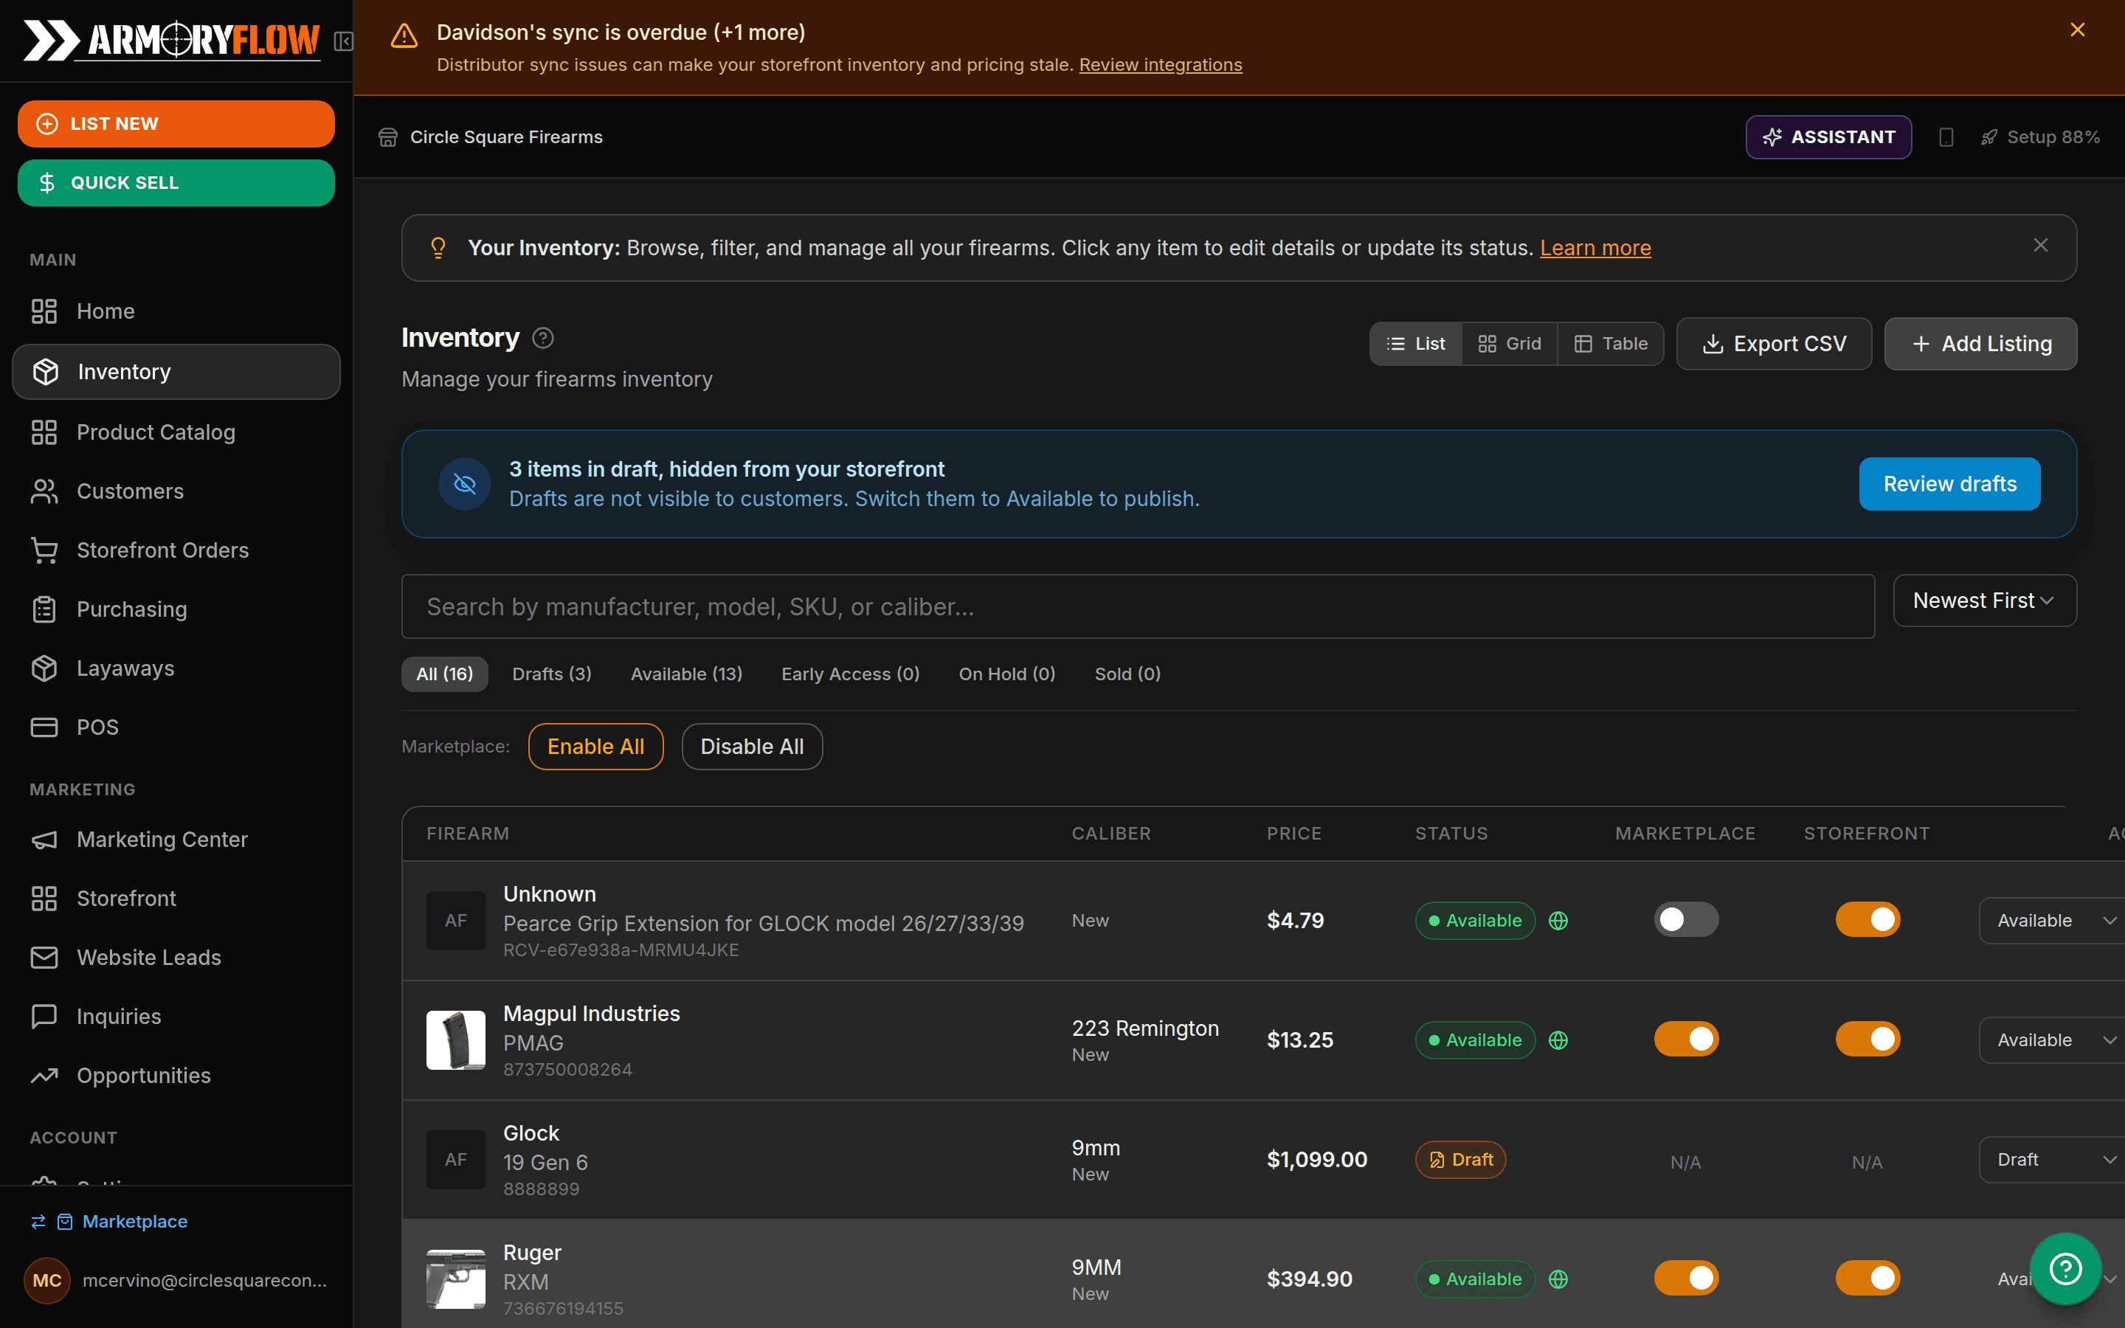
Task: Collapse the sidebar panel icon
Action: [x=343, y=41]
